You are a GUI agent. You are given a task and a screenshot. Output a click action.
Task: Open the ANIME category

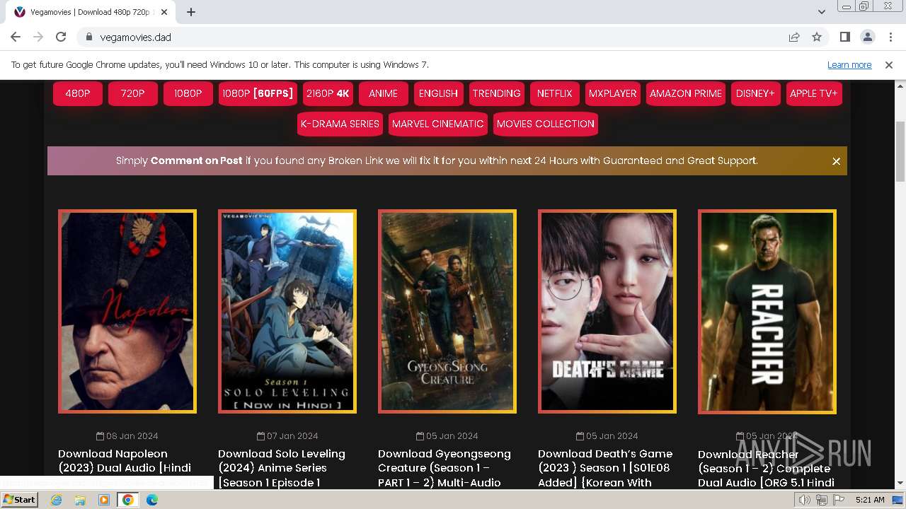(384, 93)
